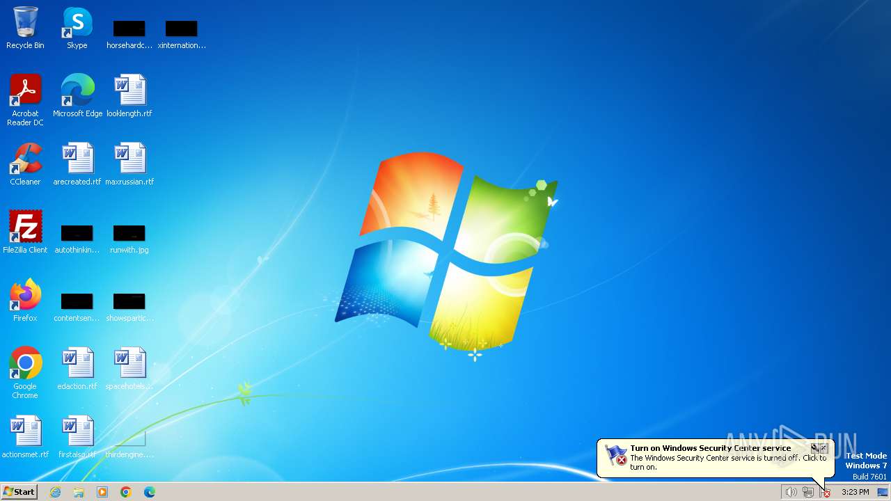
Task: Open the Start menu
Action: coord(19,492)
